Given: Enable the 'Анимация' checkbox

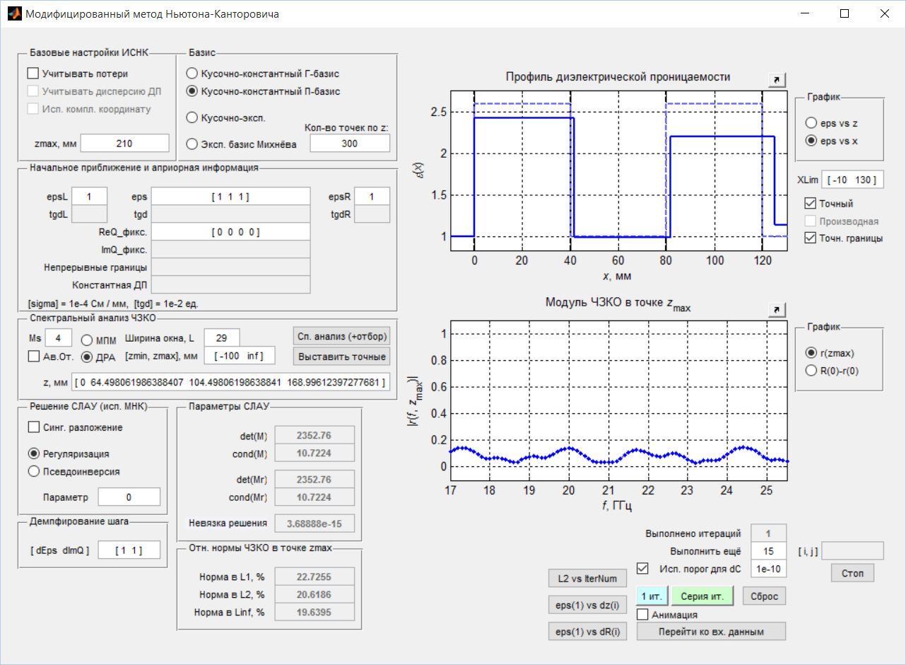Looking at the screenshot, I should (x=642, y=615).
